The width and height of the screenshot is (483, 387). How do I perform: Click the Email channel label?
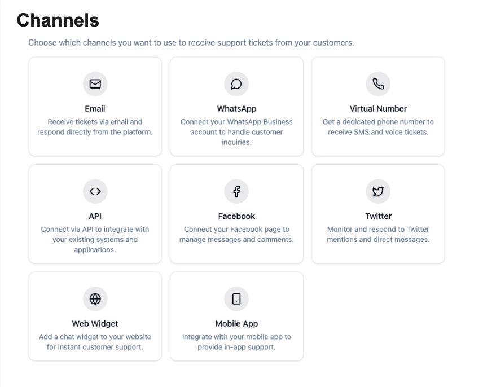click(x=95, y=108)
